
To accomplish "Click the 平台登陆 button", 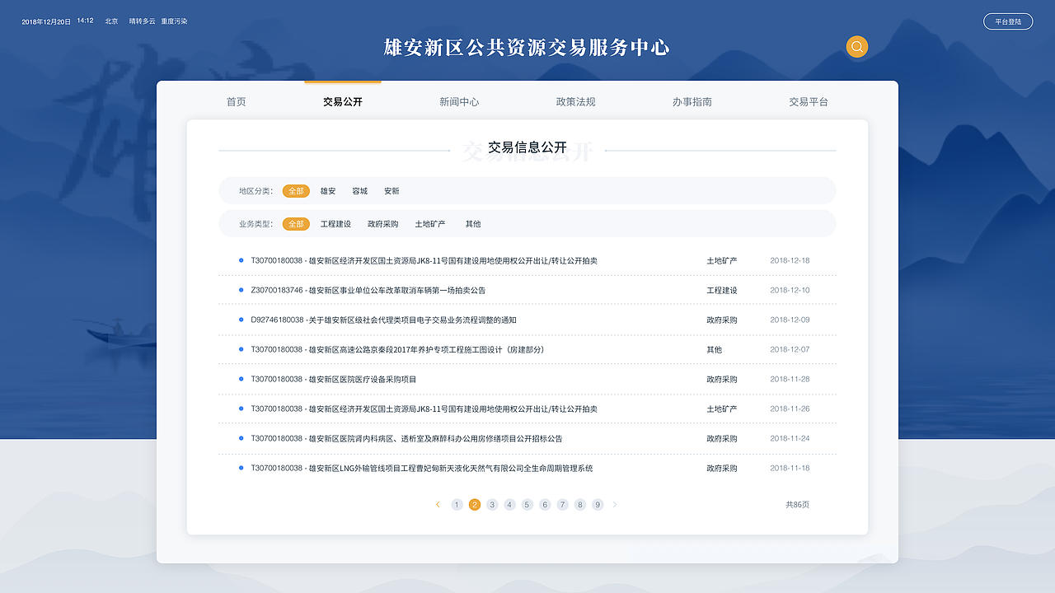I will click(x=1007, y=21).
